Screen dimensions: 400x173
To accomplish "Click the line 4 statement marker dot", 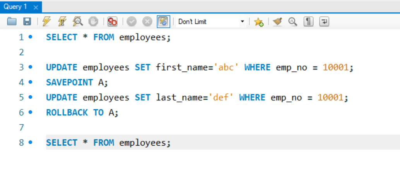I will point(31,82).
